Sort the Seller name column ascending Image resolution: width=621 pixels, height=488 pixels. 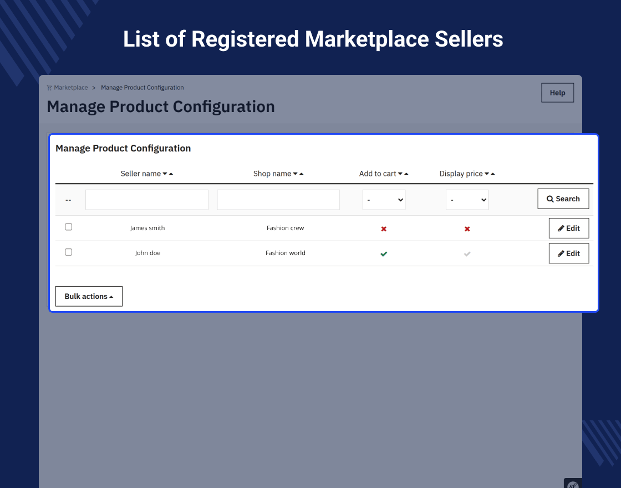point(171,174)
